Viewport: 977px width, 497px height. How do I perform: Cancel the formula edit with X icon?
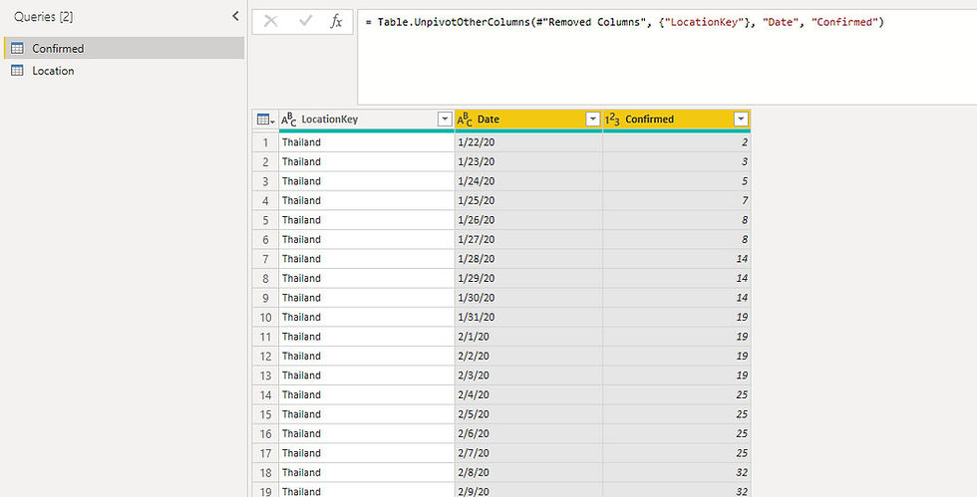pos(270,22)
